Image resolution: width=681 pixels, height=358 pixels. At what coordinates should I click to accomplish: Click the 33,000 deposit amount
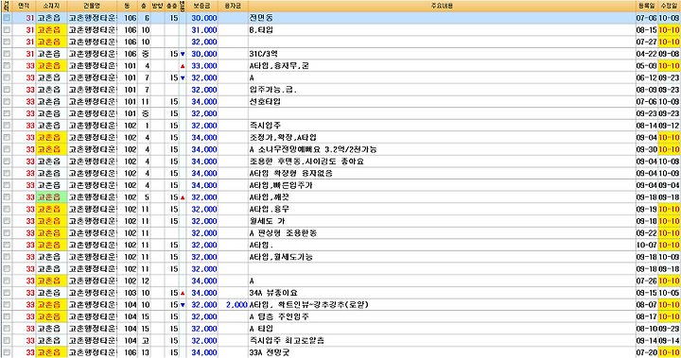click(204, 66)
